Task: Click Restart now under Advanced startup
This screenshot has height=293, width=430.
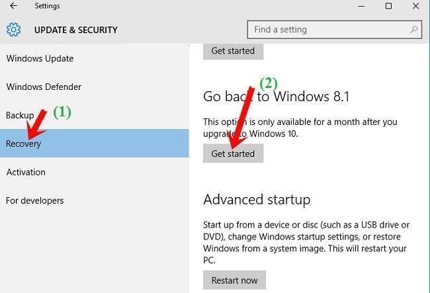Action: click(234, 280)
